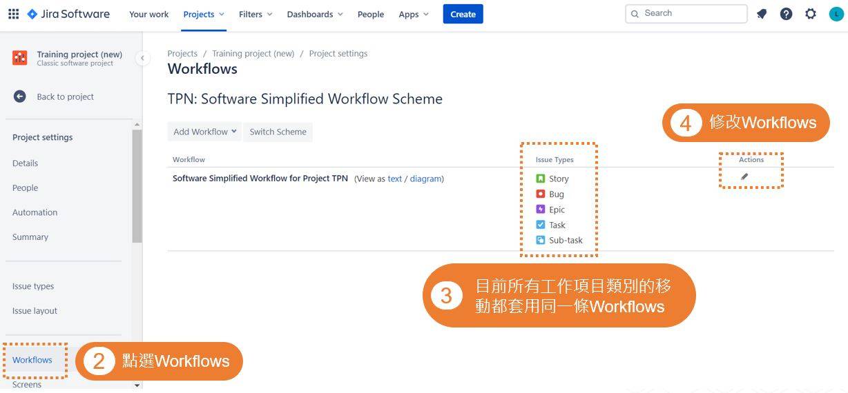Click the Jira Software logo
This screenshot has width=848, height=393.
click(x=68, y=14)
